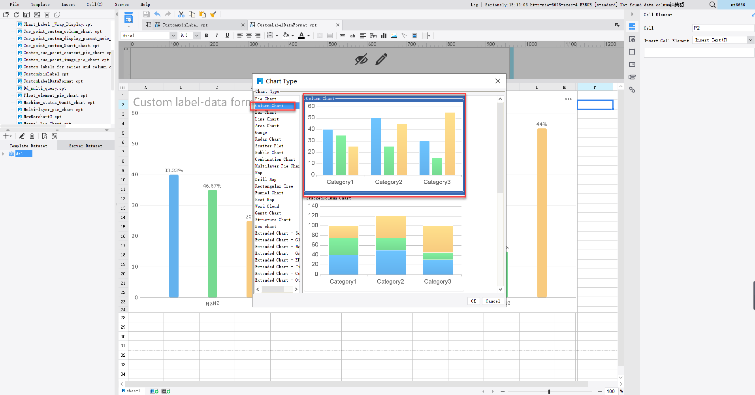755x395 pixels.
Task: Toggle bold formatting for selected cell
Action: [x=206, y=36]
